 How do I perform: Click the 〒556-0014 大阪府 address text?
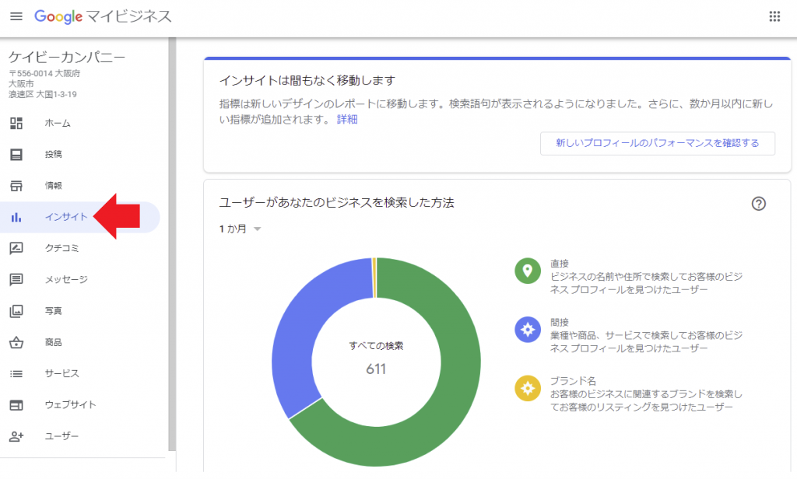pyautogui.click(x=44, y=74)
